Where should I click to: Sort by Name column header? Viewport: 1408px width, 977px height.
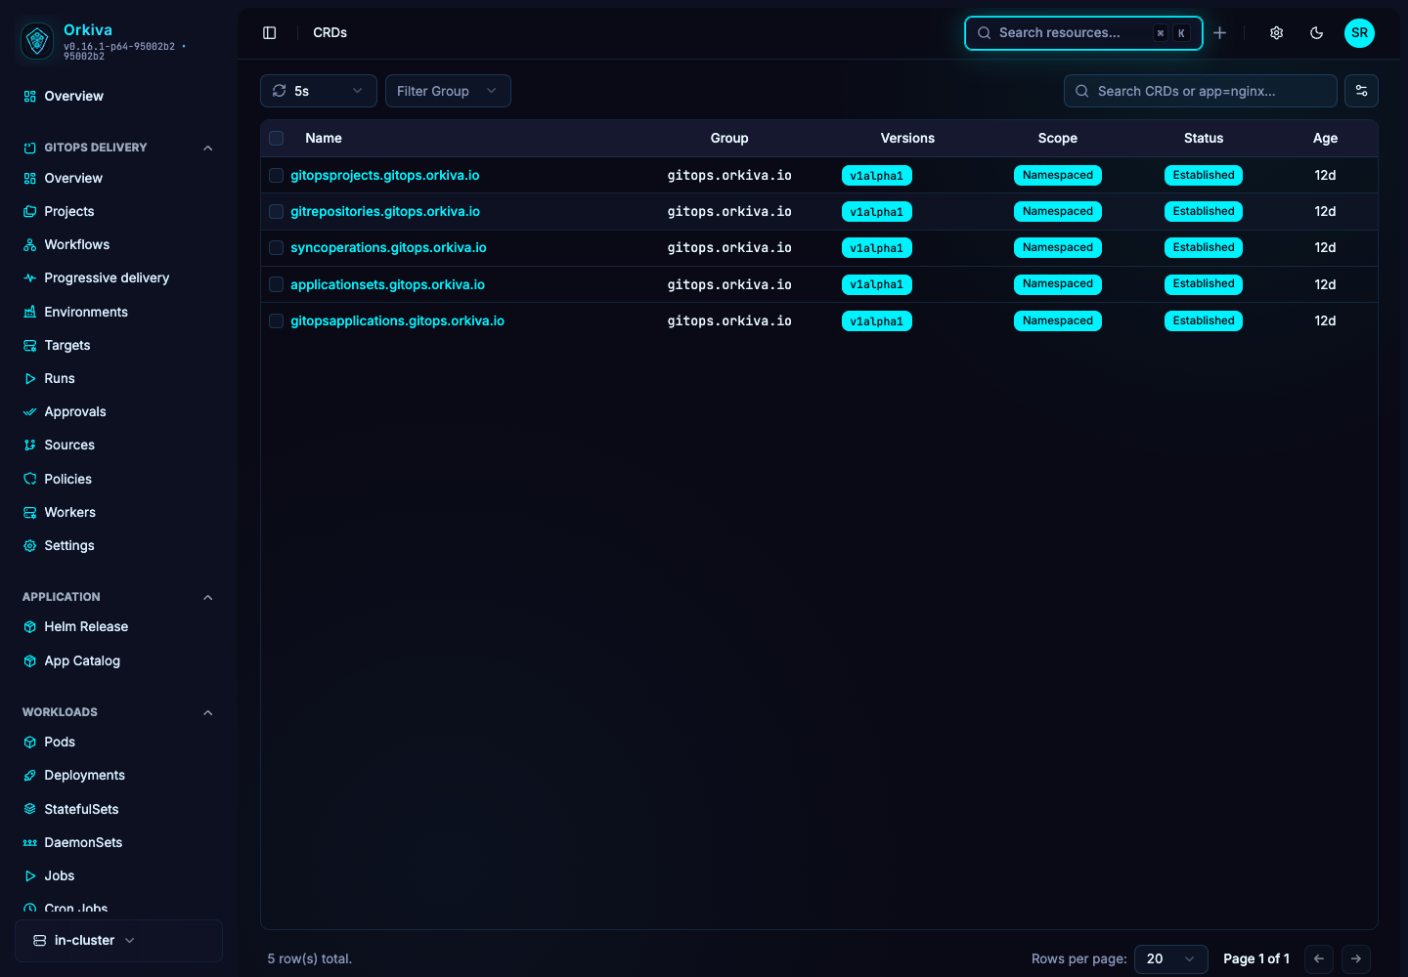click(x=324, y=138)
